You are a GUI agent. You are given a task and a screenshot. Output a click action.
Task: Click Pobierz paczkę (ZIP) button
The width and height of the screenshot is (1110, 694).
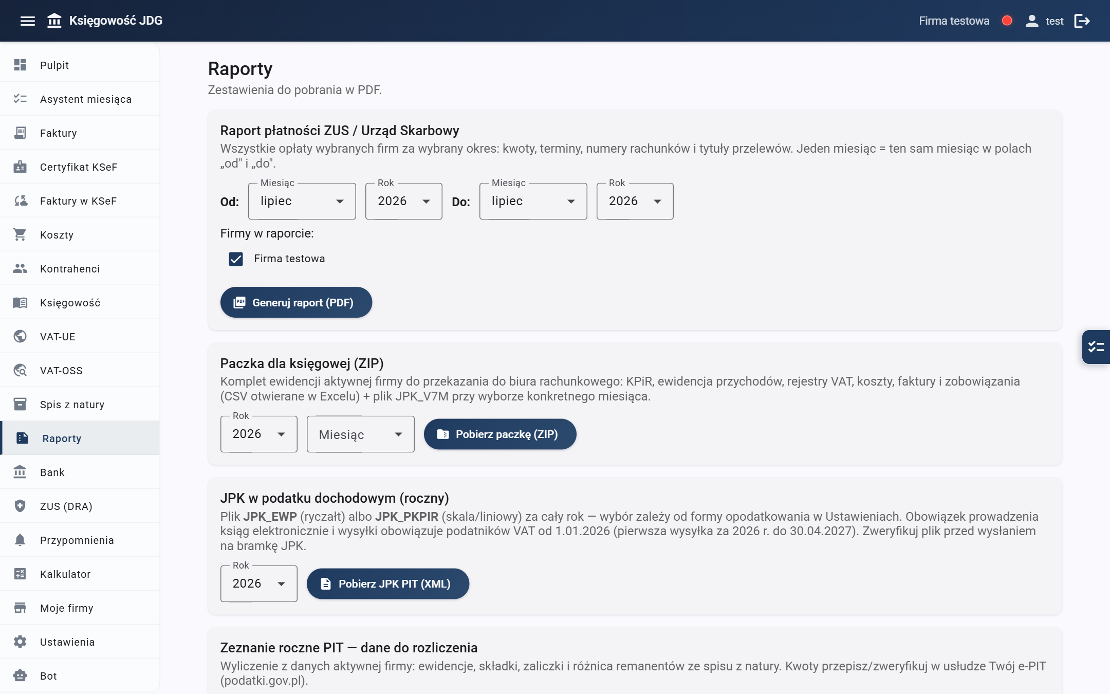click(500, 434)
